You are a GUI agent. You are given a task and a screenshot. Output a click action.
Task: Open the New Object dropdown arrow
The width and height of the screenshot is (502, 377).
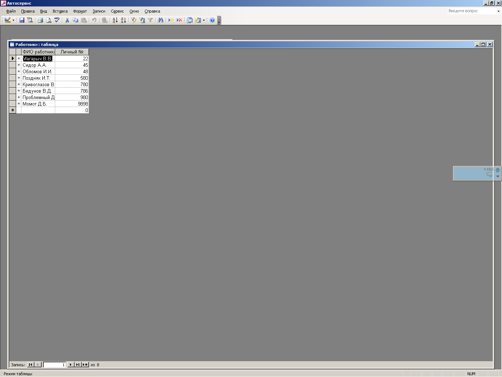click(x=204, y=20)
